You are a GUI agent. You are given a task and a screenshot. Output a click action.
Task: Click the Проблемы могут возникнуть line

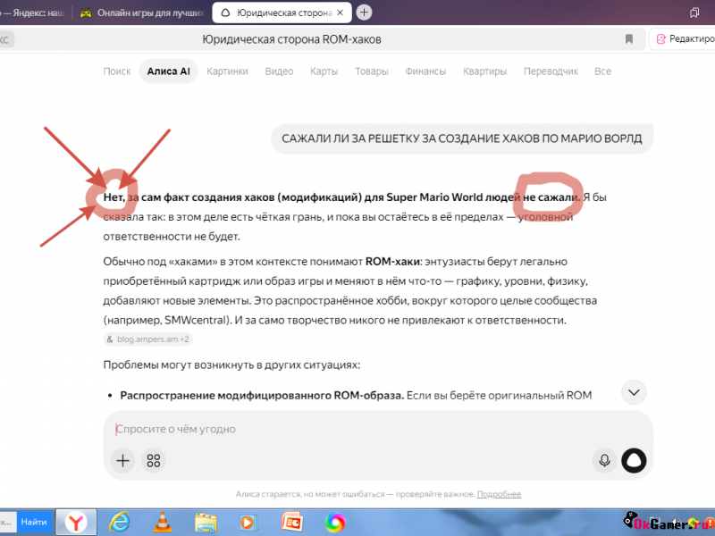231,365
